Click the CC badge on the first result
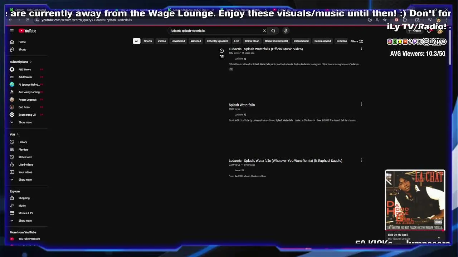The image size is (458, 257). [x=231, y=69]
